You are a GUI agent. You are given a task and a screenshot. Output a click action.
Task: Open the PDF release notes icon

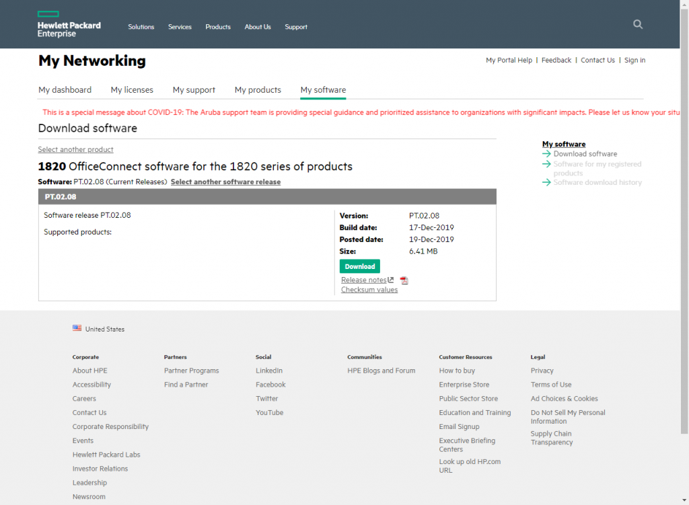click(x=404, y=280)
